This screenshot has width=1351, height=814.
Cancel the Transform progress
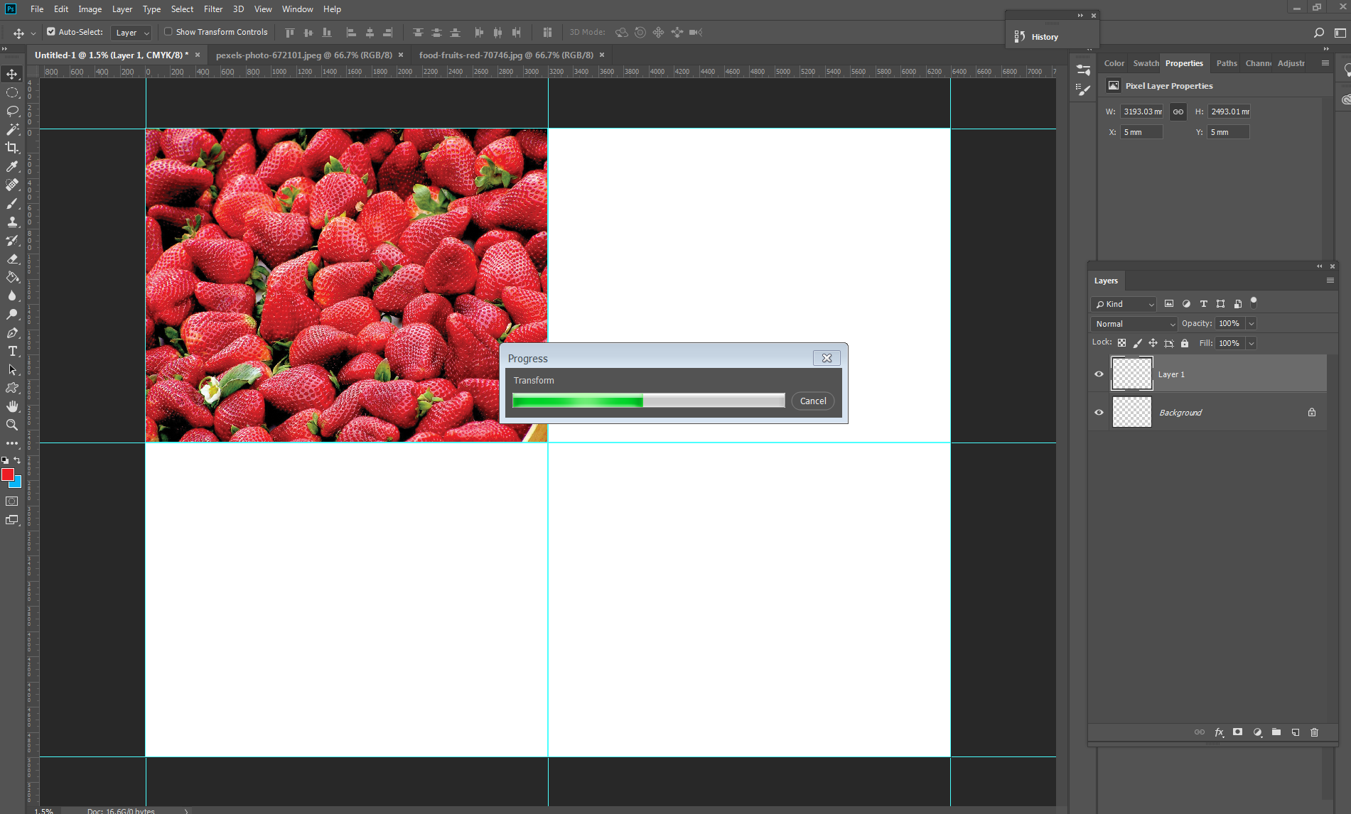pyautogui.click(x=812, y=401)
